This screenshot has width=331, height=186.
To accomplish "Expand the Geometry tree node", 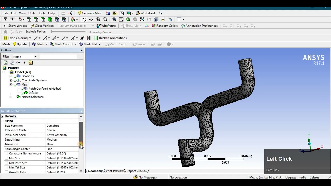I will (x=11, y=76).
